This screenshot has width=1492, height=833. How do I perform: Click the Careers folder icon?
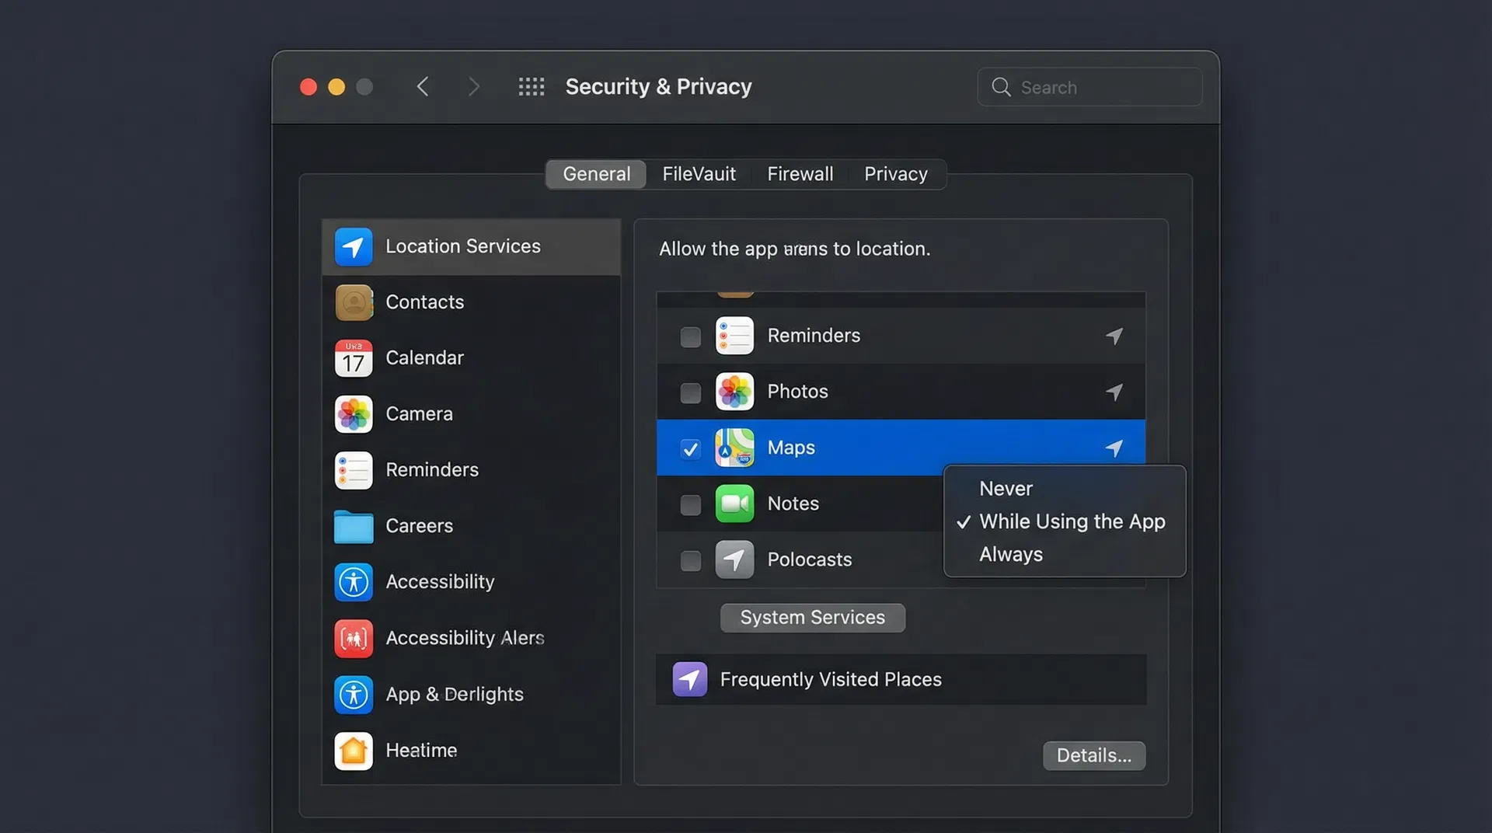(x=354, y=527)
